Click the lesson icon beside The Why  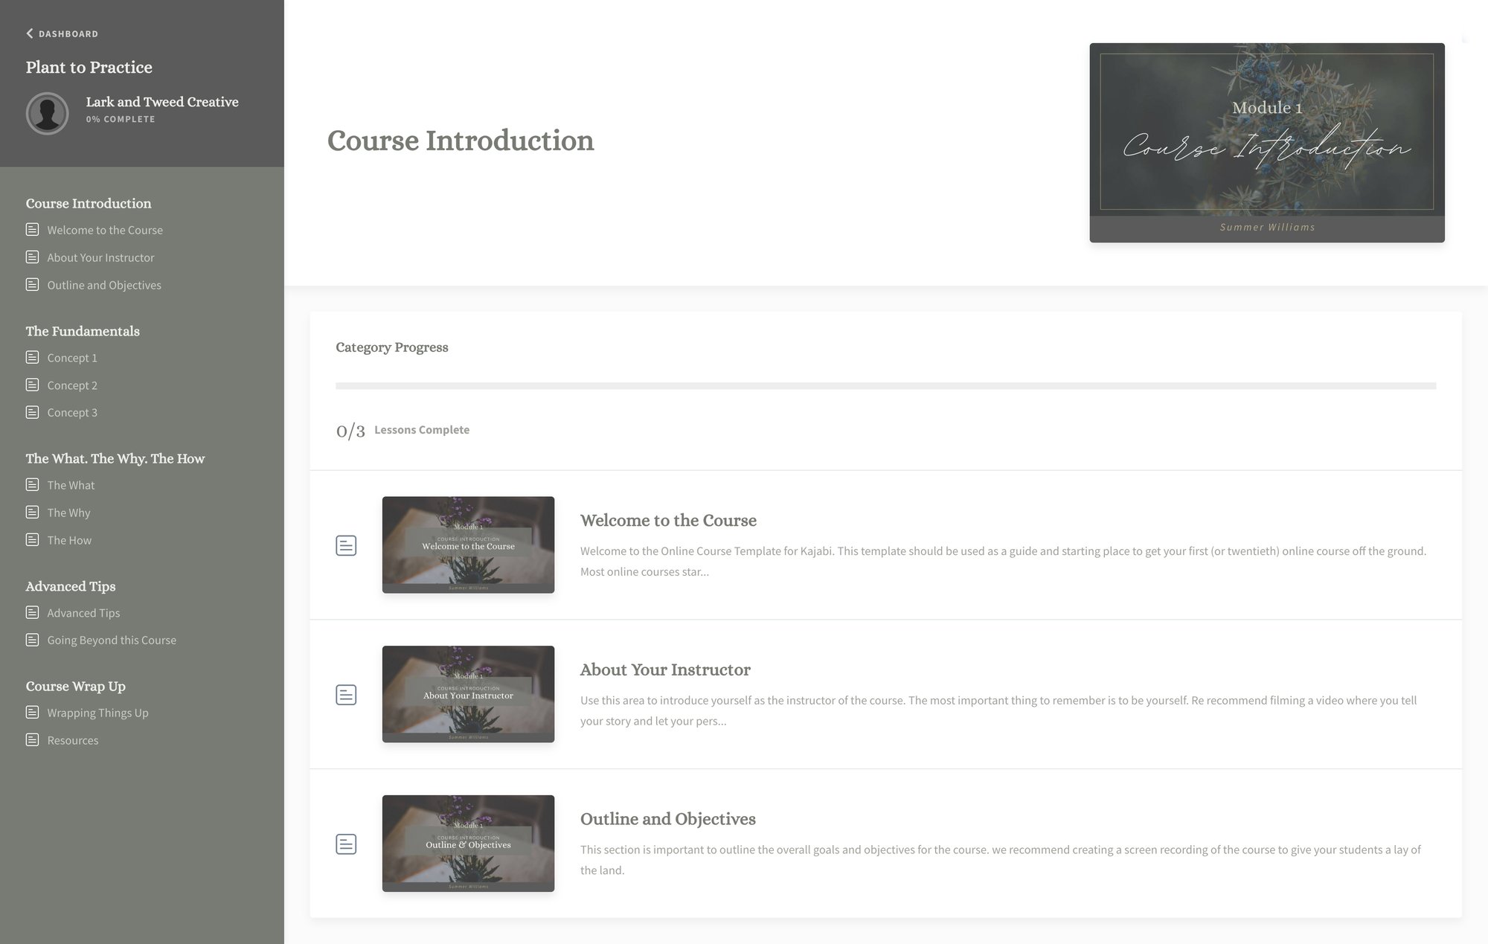[x=32, y=513]
